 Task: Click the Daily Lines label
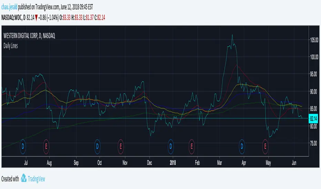pos(11,46)
